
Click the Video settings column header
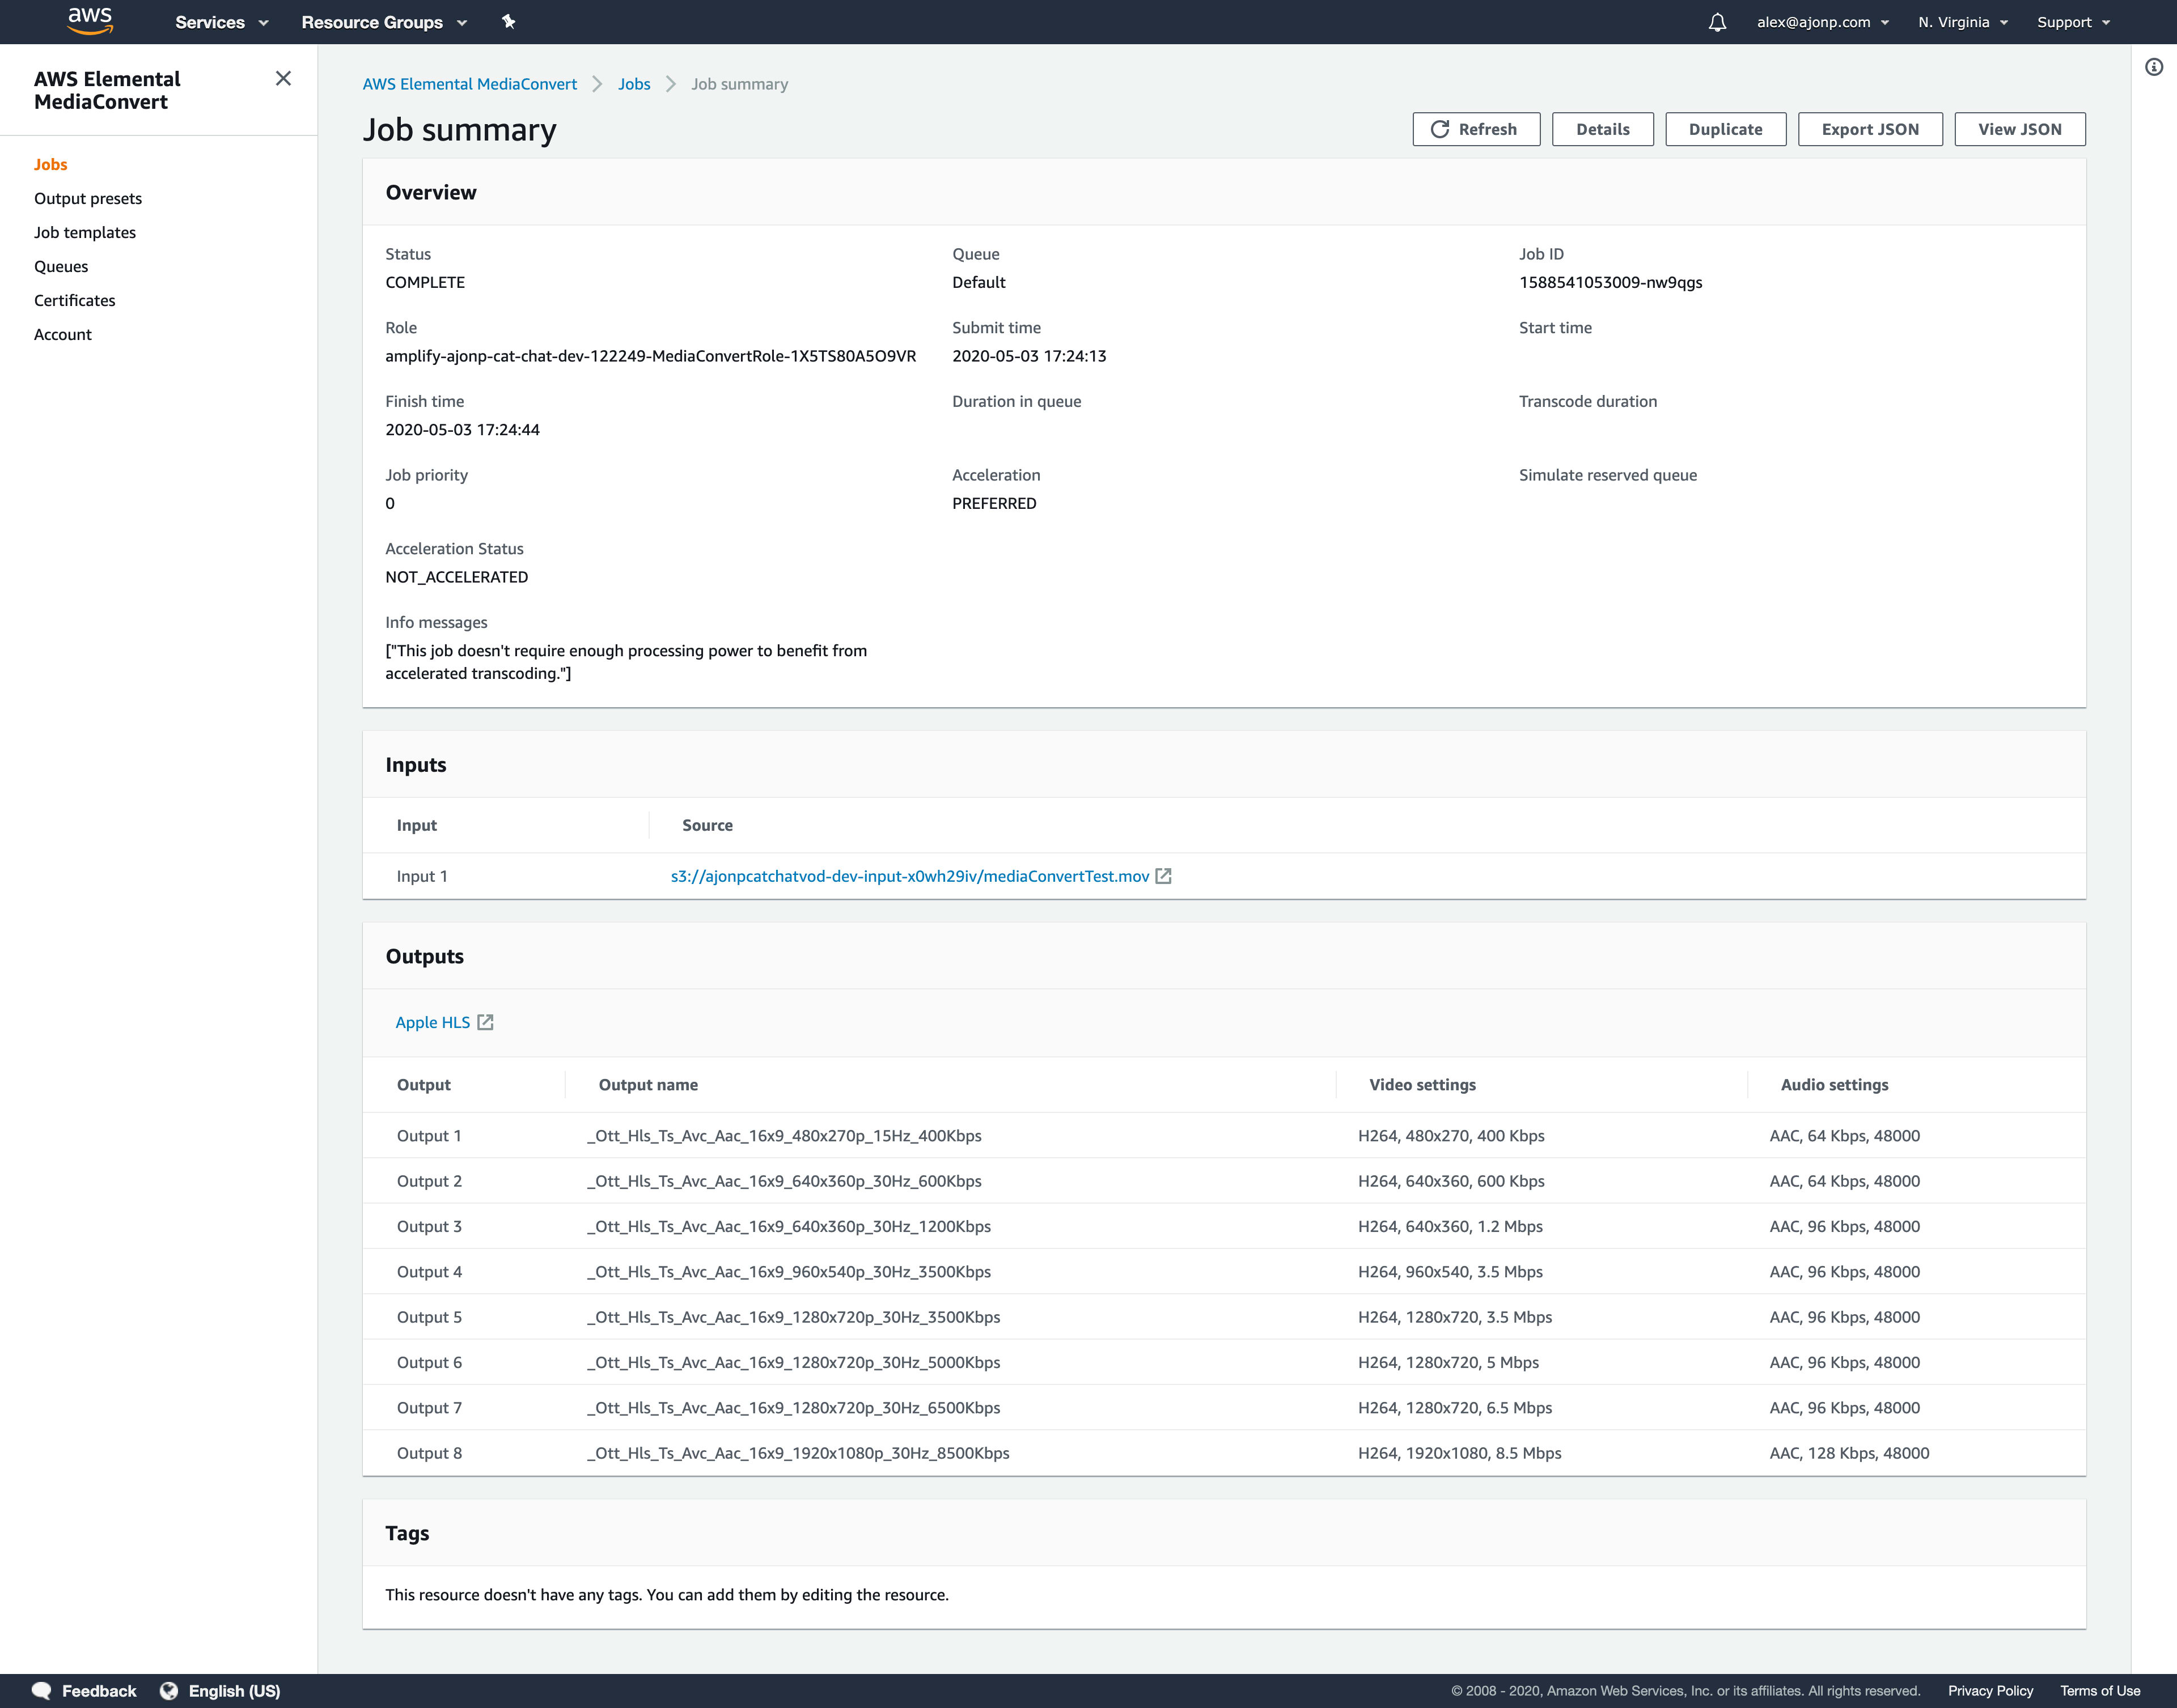tap(1422, 1084)
